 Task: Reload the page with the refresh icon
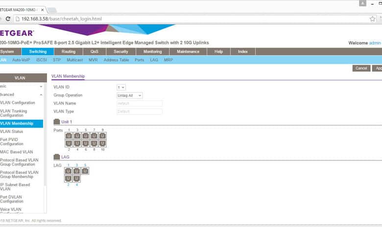click(8, 19)
